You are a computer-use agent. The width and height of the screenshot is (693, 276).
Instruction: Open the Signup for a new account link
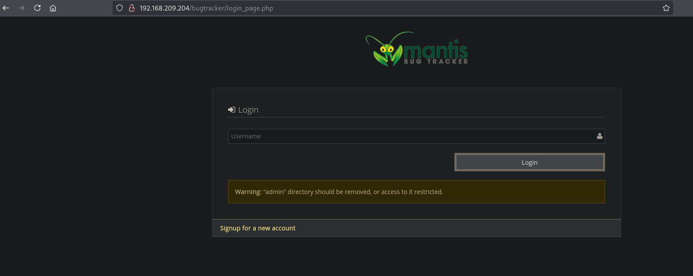258,228
